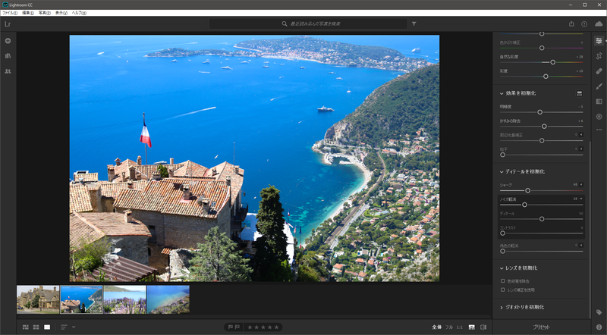607x335 pixels.
Task: Set a five-star rating
Action: click(x=276, y=327)
